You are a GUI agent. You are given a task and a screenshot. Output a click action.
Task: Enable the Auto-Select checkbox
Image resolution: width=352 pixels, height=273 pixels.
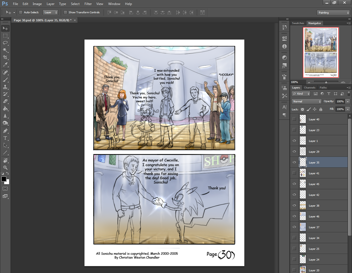[20, 12]
